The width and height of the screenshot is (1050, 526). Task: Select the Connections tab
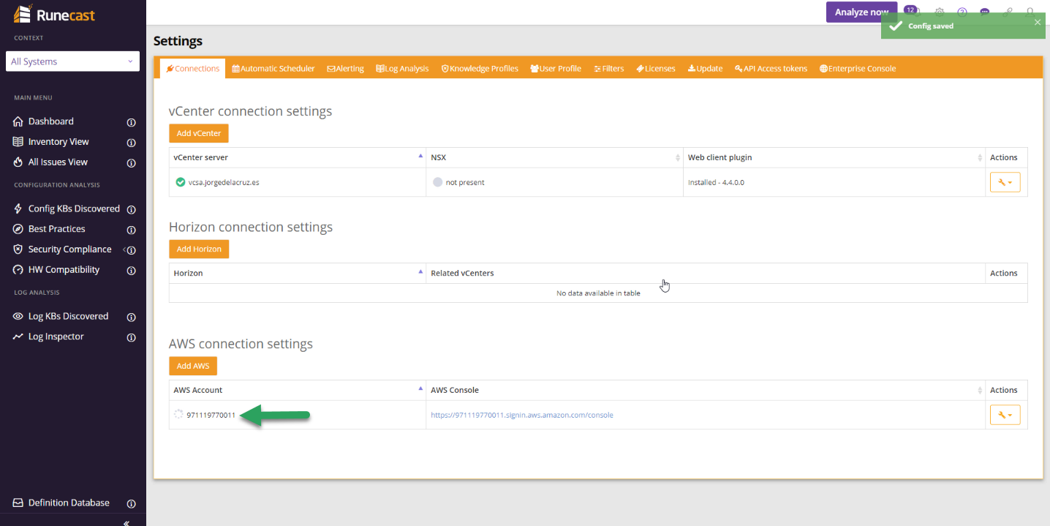point(193,69)
